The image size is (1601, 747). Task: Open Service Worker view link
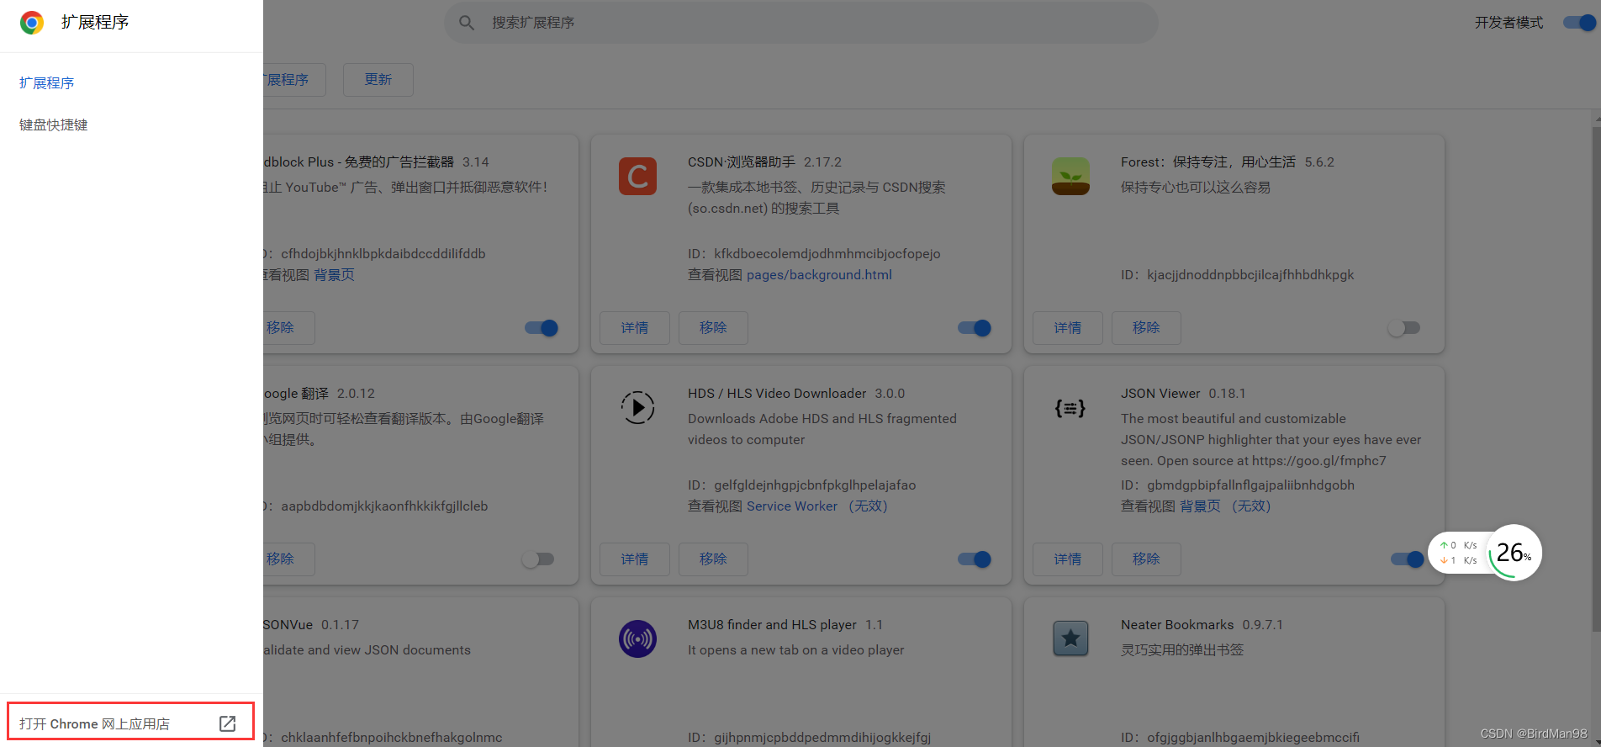(x=792, y=506)
